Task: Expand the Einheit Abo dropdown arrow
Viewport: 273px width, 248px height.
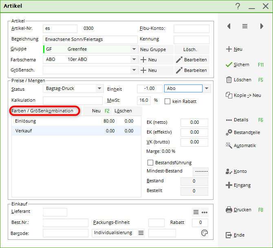Action: tap(207, 89)
